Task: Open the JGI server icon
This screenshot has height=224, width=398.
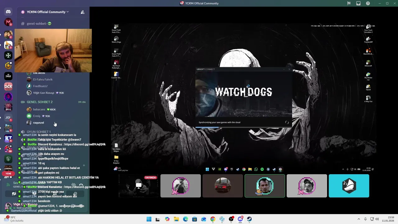Action: (x=8, y=118)
